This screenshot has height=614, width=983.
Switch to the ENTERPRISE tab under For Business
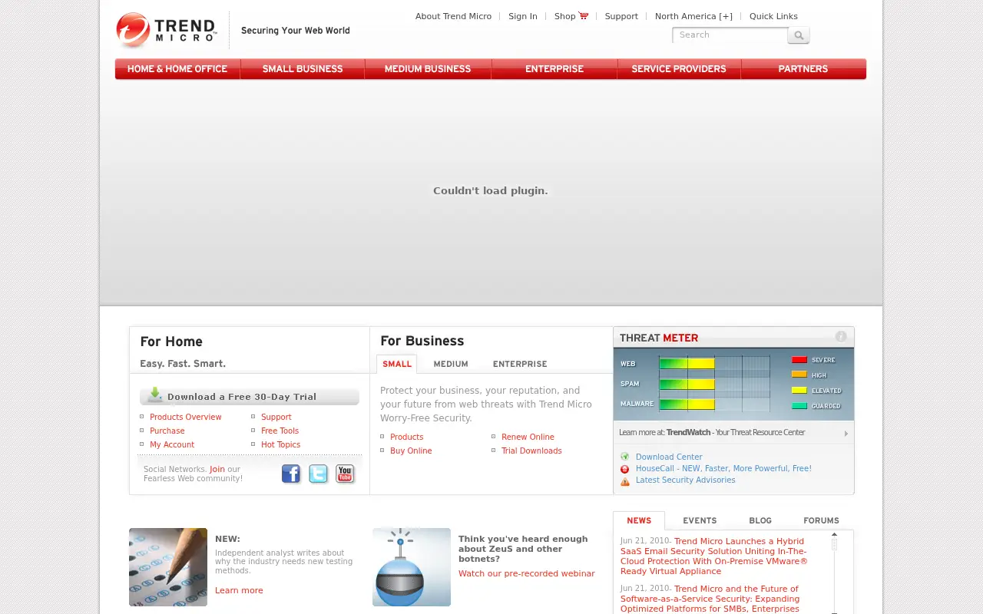520,364
